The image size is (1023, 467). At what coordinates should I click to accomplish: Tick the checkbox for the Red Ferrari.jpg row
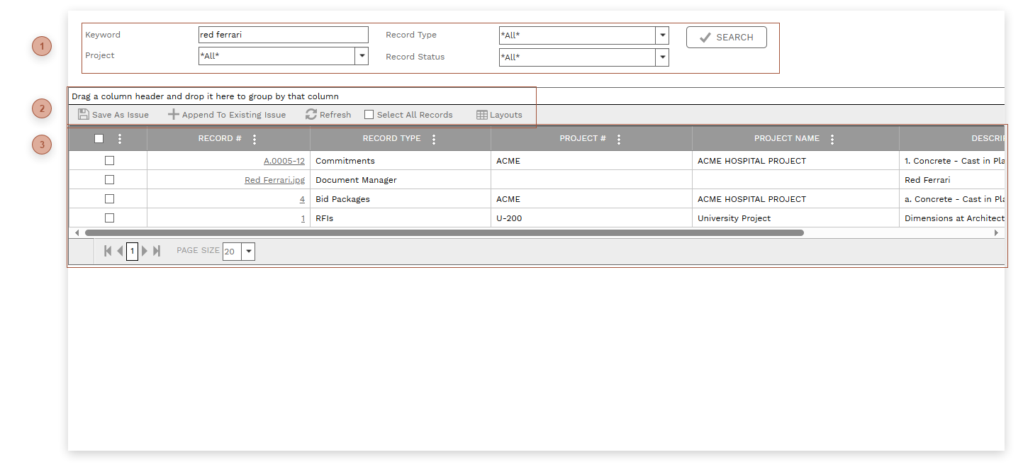109,180
